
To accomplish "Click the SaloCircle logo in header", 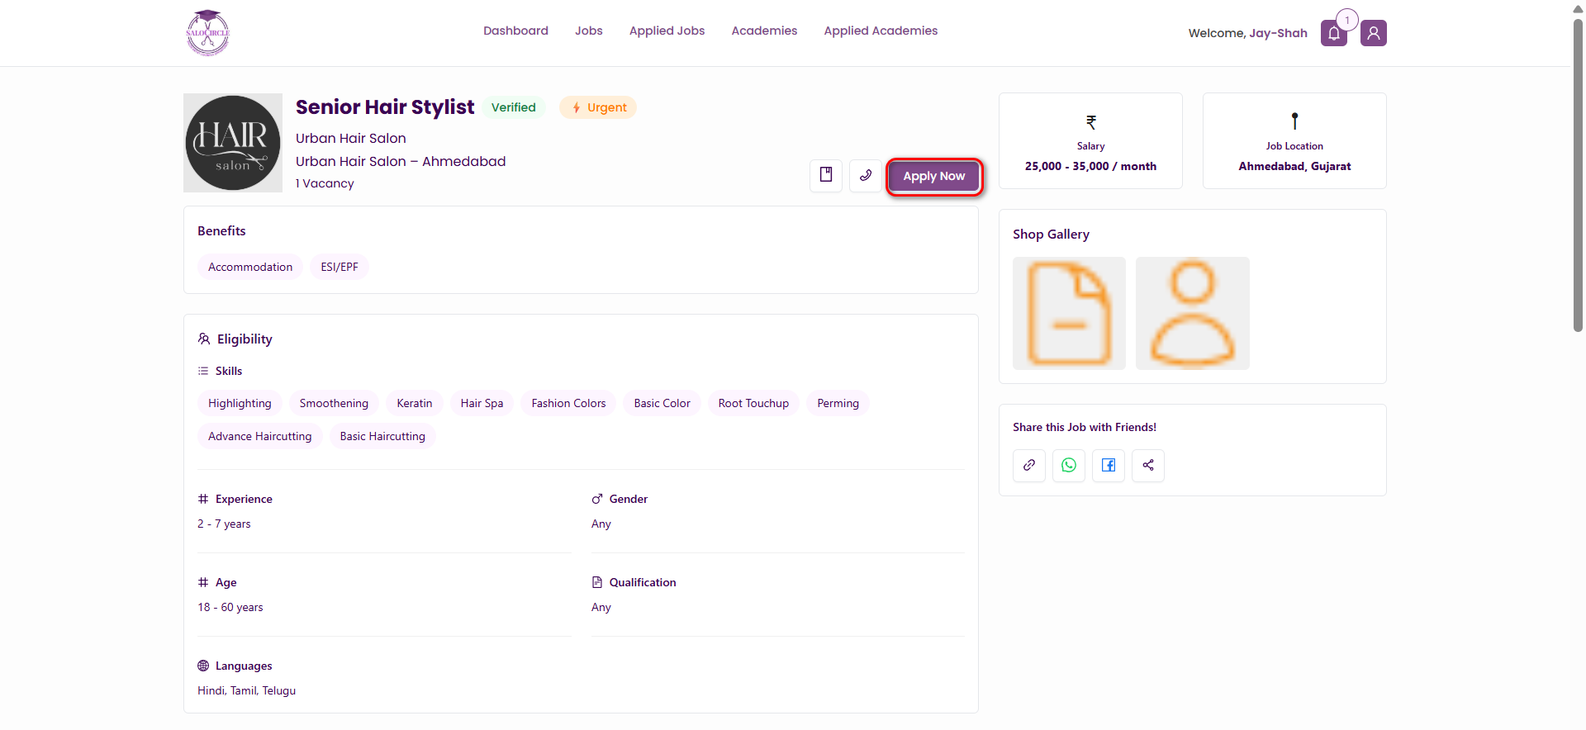I will [207, 33].
